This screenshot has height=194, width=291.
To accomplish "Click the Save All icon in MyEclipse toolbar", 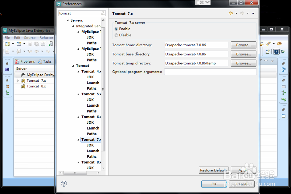I will pos(37,44).
